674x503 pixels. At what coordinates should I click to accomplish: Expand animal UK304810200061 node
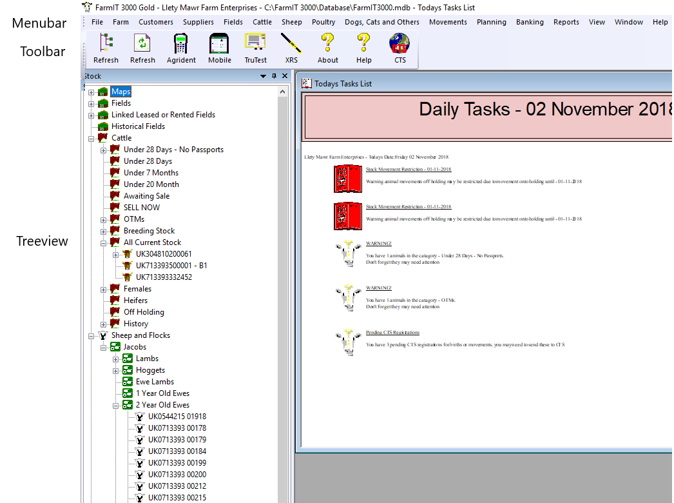(115, 255)
